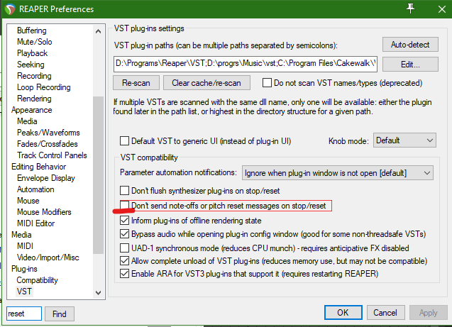The height and width of the screenshot is (327, 452).
Task: Close the REAPER Preferences dialog
Action: tap(441, 9)
